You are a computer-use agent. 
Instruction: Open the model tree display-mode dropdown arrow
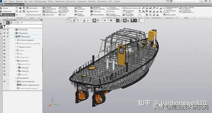[x=22, y=23]
